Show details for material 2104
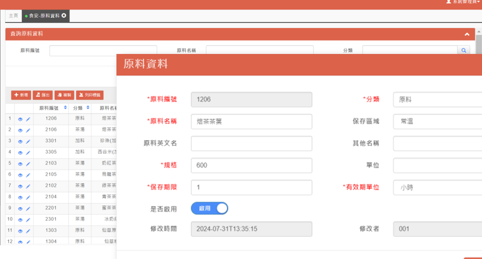 (x=20, y=198)
